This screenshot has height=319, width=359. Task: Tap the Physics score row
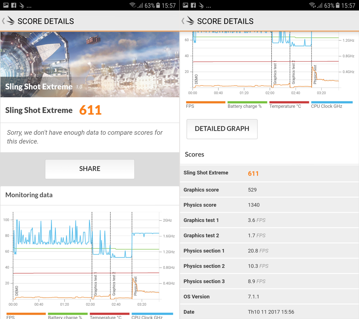269,205
